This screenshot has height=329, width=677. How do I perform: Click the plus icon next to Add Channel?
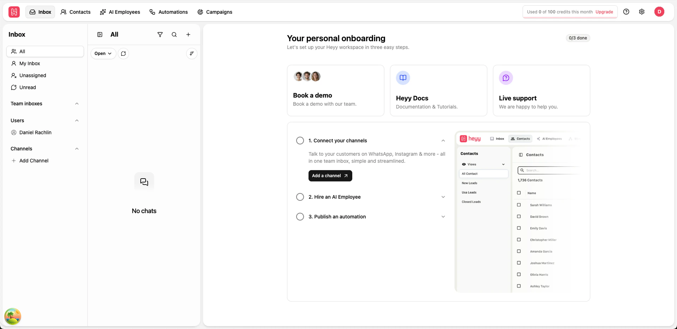click(x=14, y=161)
